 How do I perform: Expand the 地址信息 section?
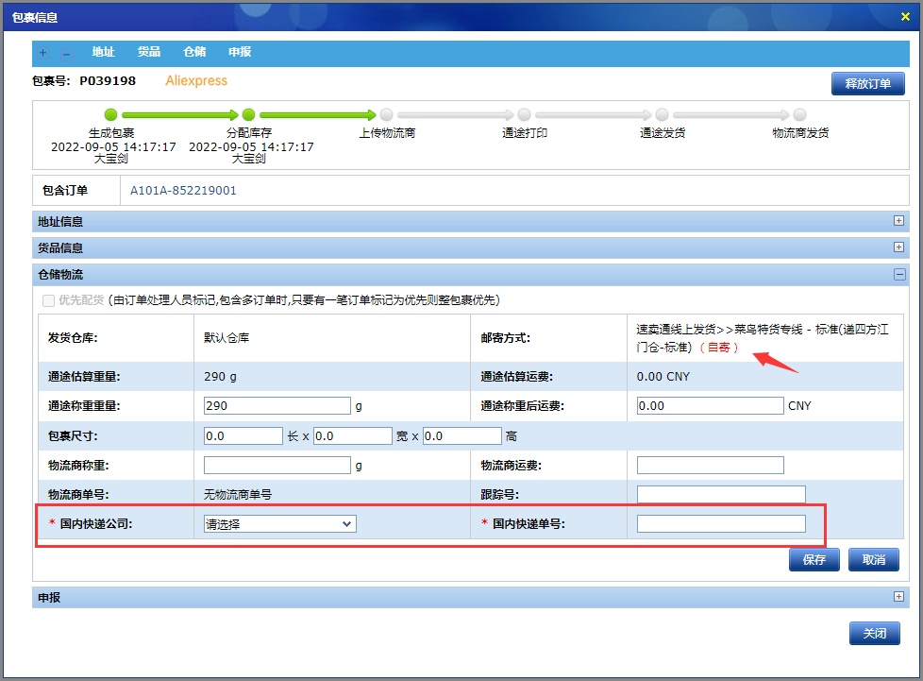(x=898, y=221)
